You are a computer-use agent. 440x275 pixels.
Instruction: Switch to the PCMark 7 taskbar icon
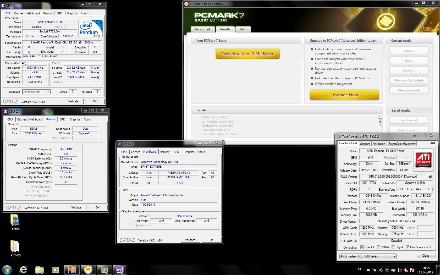[88, 269]
